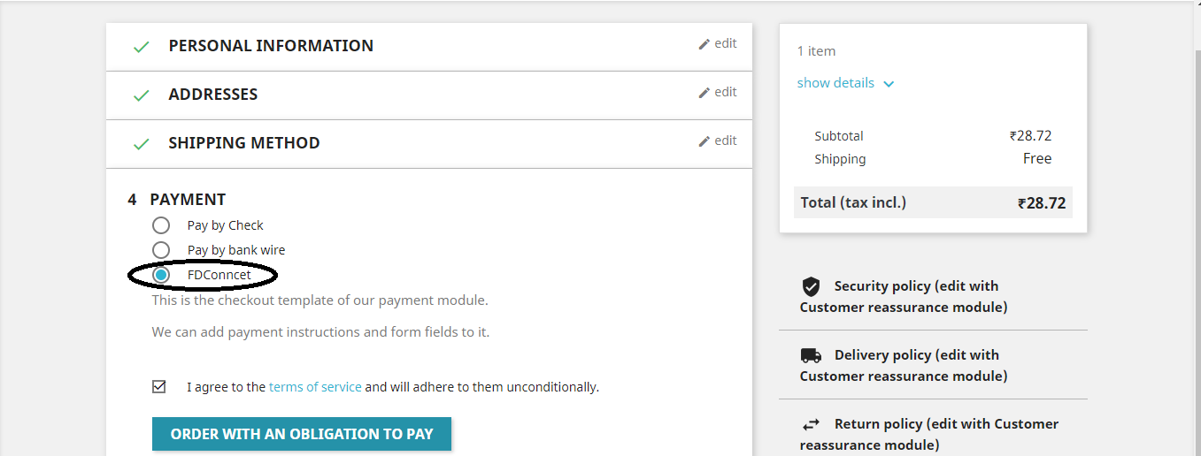Screen dimensions: 1201x456
Task: Open the terms of service link
Action: (x=315, y=387)
